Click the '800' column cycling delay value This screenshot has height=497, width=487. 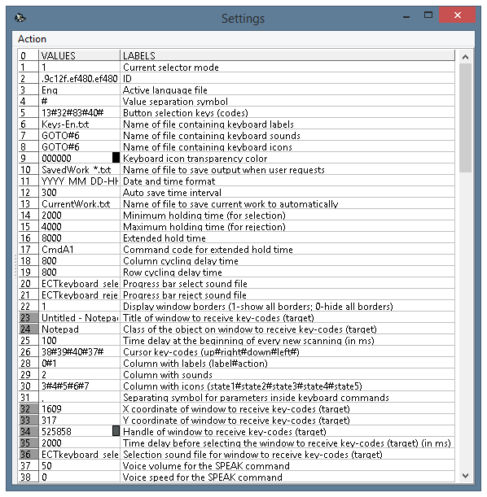[x=79, y=260]
